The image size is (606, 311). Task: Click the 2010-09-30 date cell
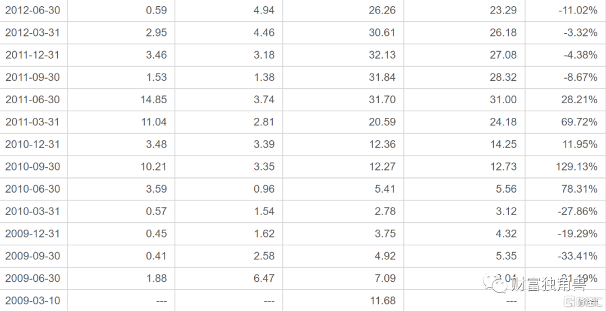pos(34,167)
